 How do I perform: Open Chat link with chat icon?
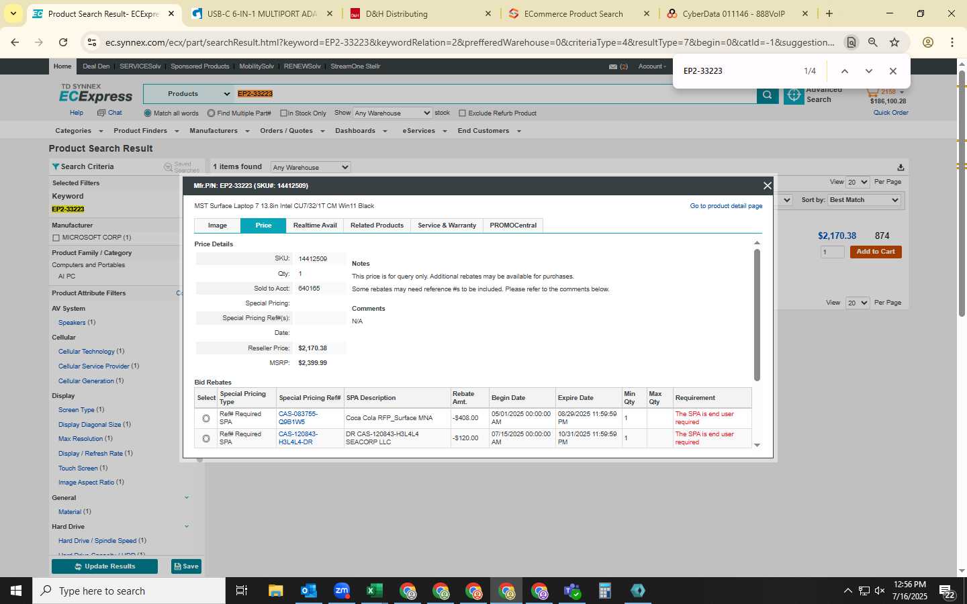point(110,113)
